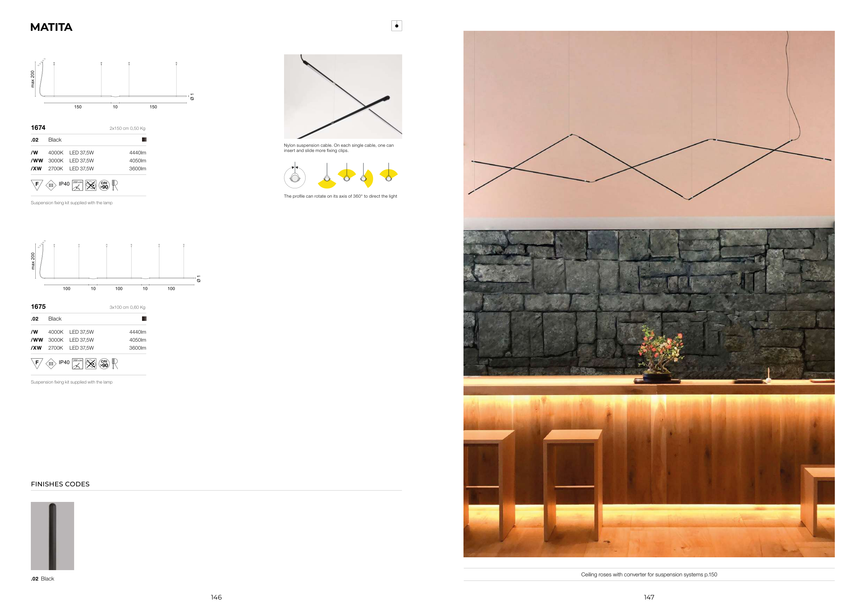Click the Class III diamond icon under 1674
Screen dimensions: 866x612
coord(51,186)
